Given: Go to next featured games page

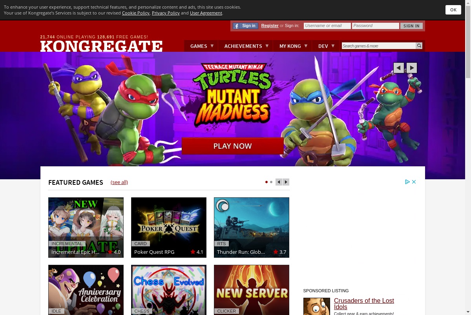Looking at the screenshot, I should pos(286,182).
